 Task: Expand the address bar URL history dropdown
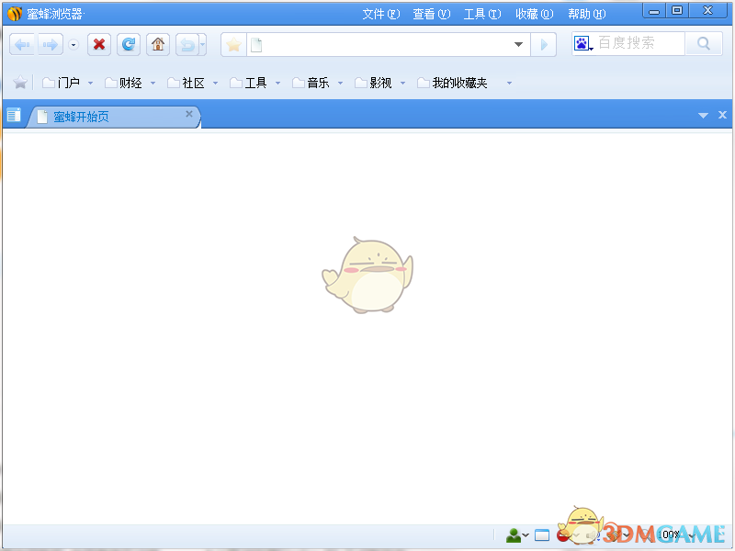[518, 44]
